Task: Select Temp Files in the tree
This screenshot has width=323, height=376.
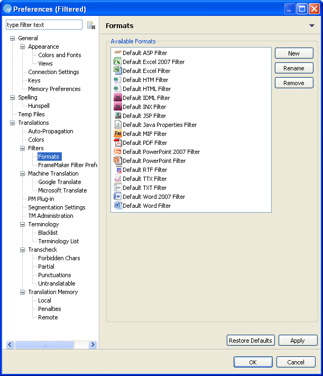Action: point(31,114)
